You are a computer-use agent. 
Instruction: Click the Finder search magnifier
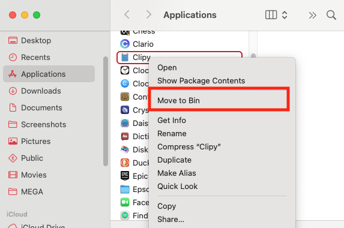coord(331,15)
